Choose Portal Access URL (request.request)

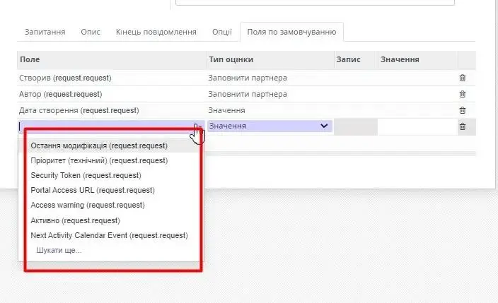point(93,190)
